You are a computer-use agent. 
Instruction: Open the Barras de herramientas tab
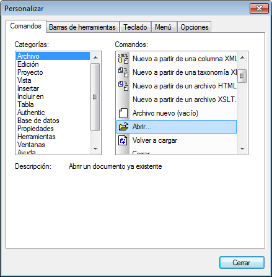[82, 27]
